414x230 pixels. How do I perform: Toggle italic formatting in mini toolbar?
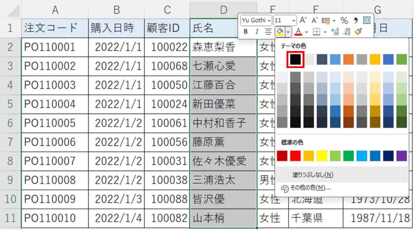(x=256, y=32)
